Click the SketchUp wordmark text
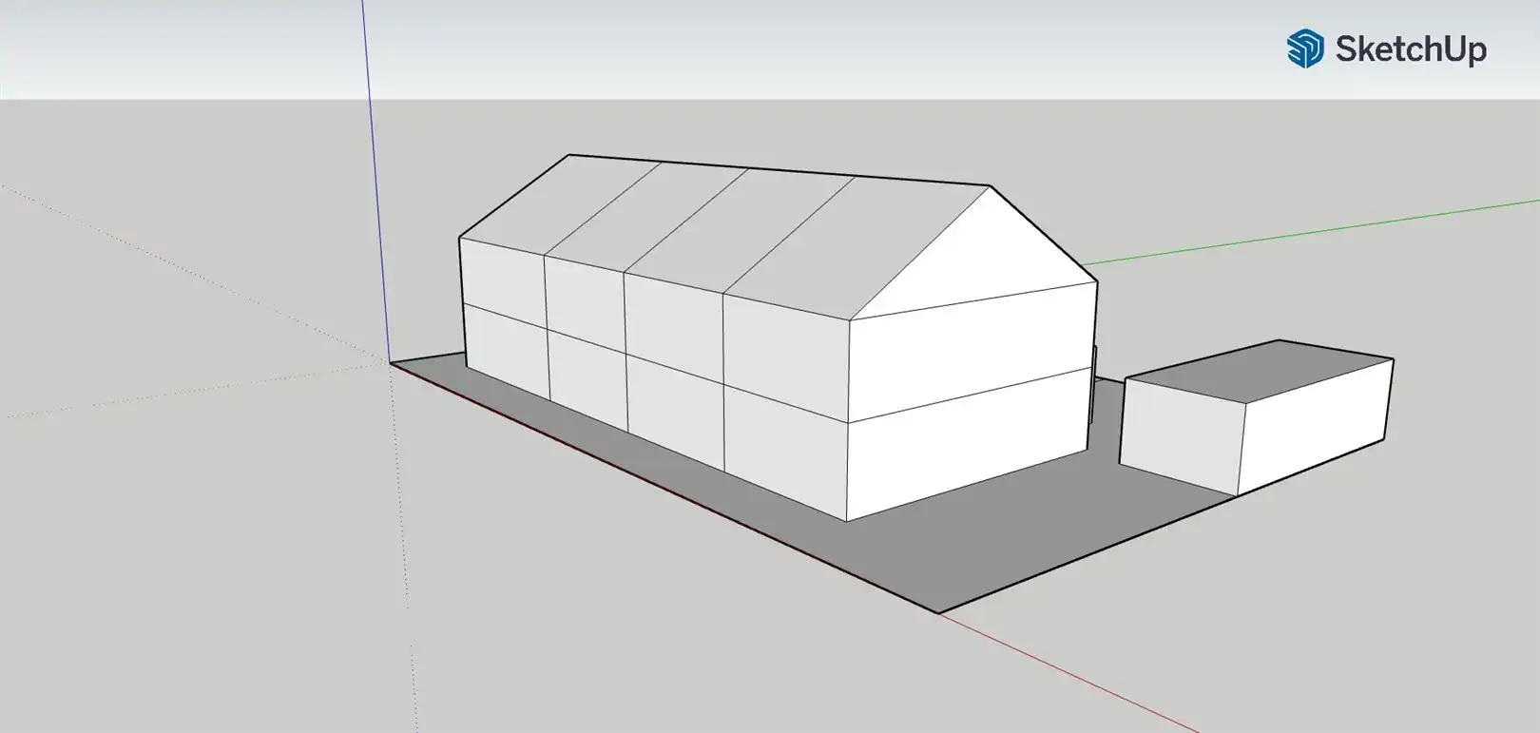 coord(1411,49)
